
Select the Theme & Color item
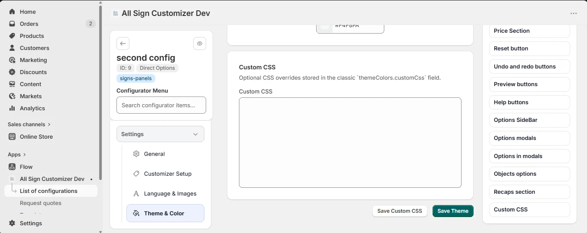pos(165,213)
